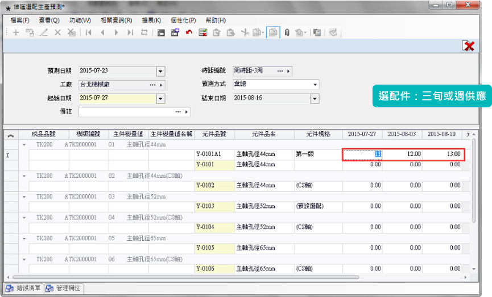
Task: Open the 檔案(F) menu
Action: [x=20, y=20]
